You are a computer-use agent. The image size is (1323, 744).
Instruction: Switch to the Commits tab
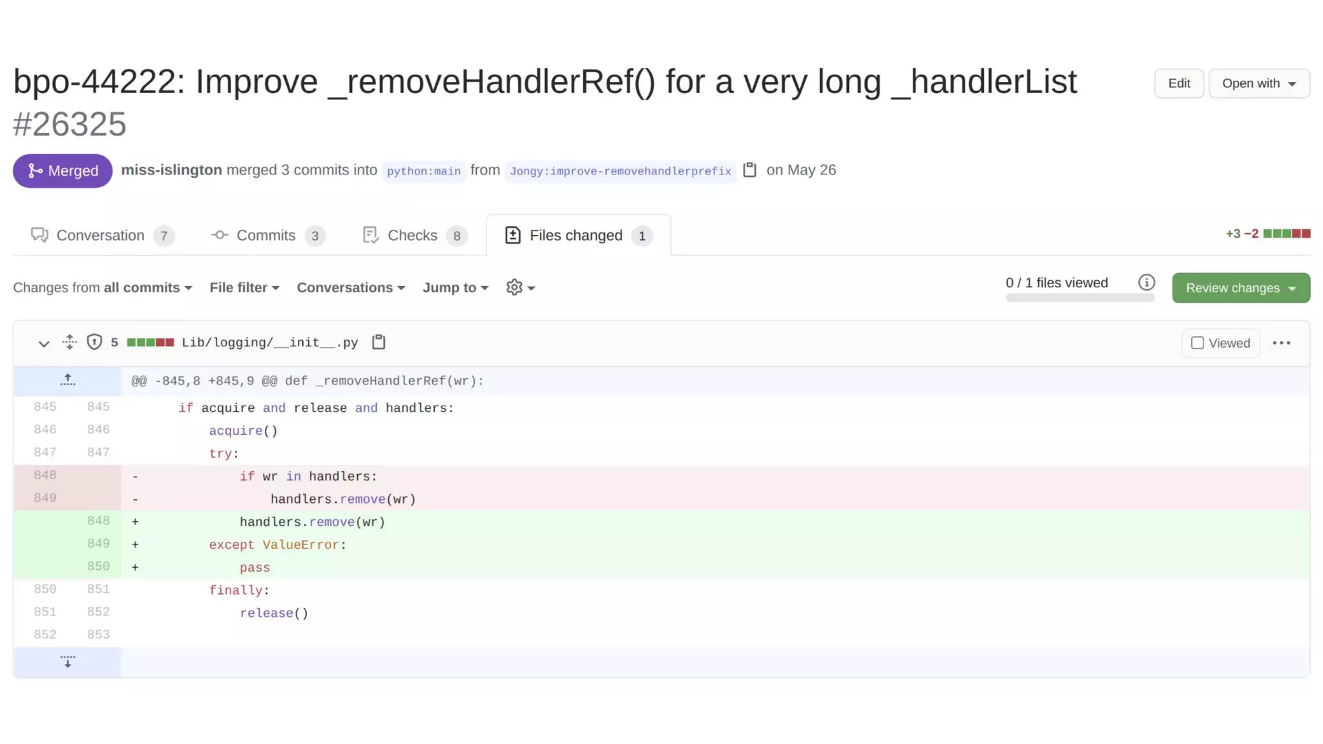266,236
